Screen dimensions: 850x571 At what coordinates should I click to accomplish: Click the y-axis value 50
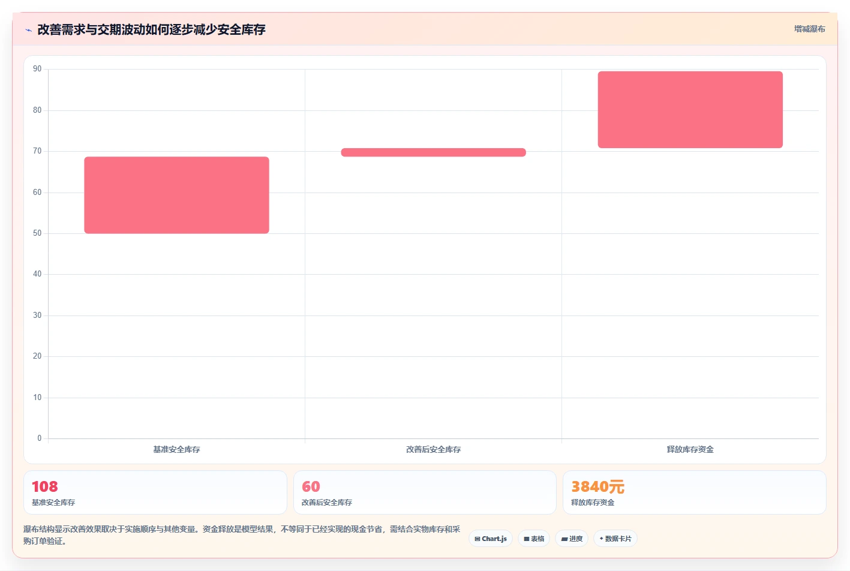37,233
